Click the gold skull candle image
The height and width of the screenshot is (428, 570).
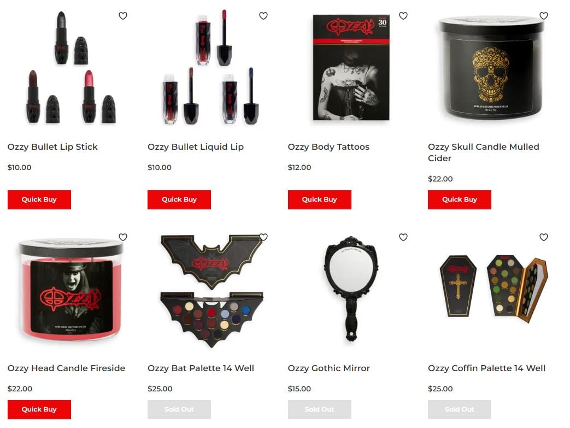(x=491, y=68)
